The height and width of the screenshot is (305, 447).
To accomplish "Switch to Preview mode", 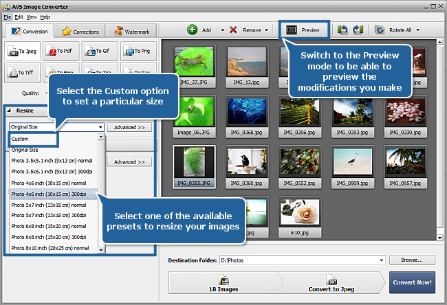I will tap(304, 30).
